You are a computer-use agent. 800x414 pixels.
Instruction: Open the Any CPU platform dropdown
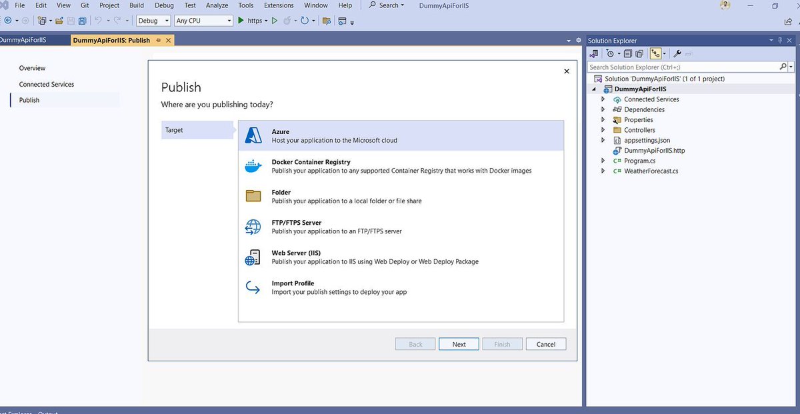point(203,21)
